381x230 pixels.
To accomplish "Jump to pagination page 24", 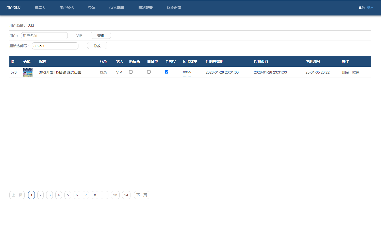I will point(126,195).
